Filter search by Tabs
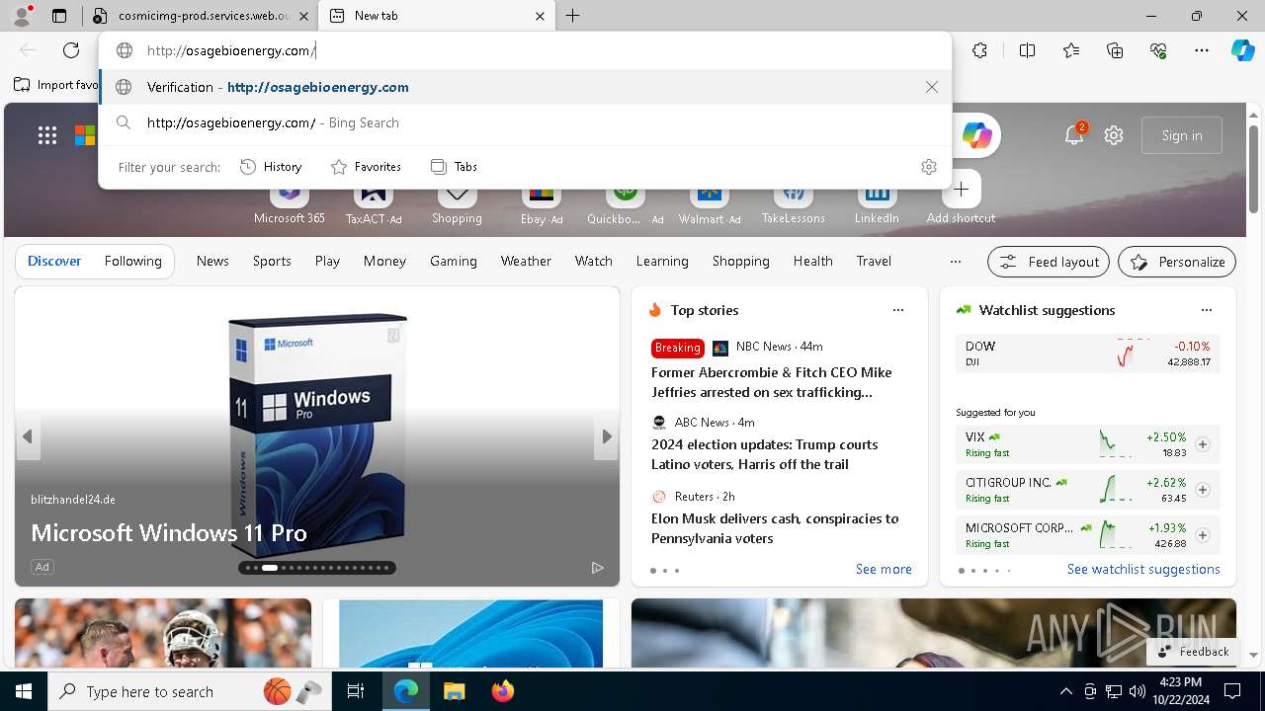 pyautogui.click(x=455, y=167)
